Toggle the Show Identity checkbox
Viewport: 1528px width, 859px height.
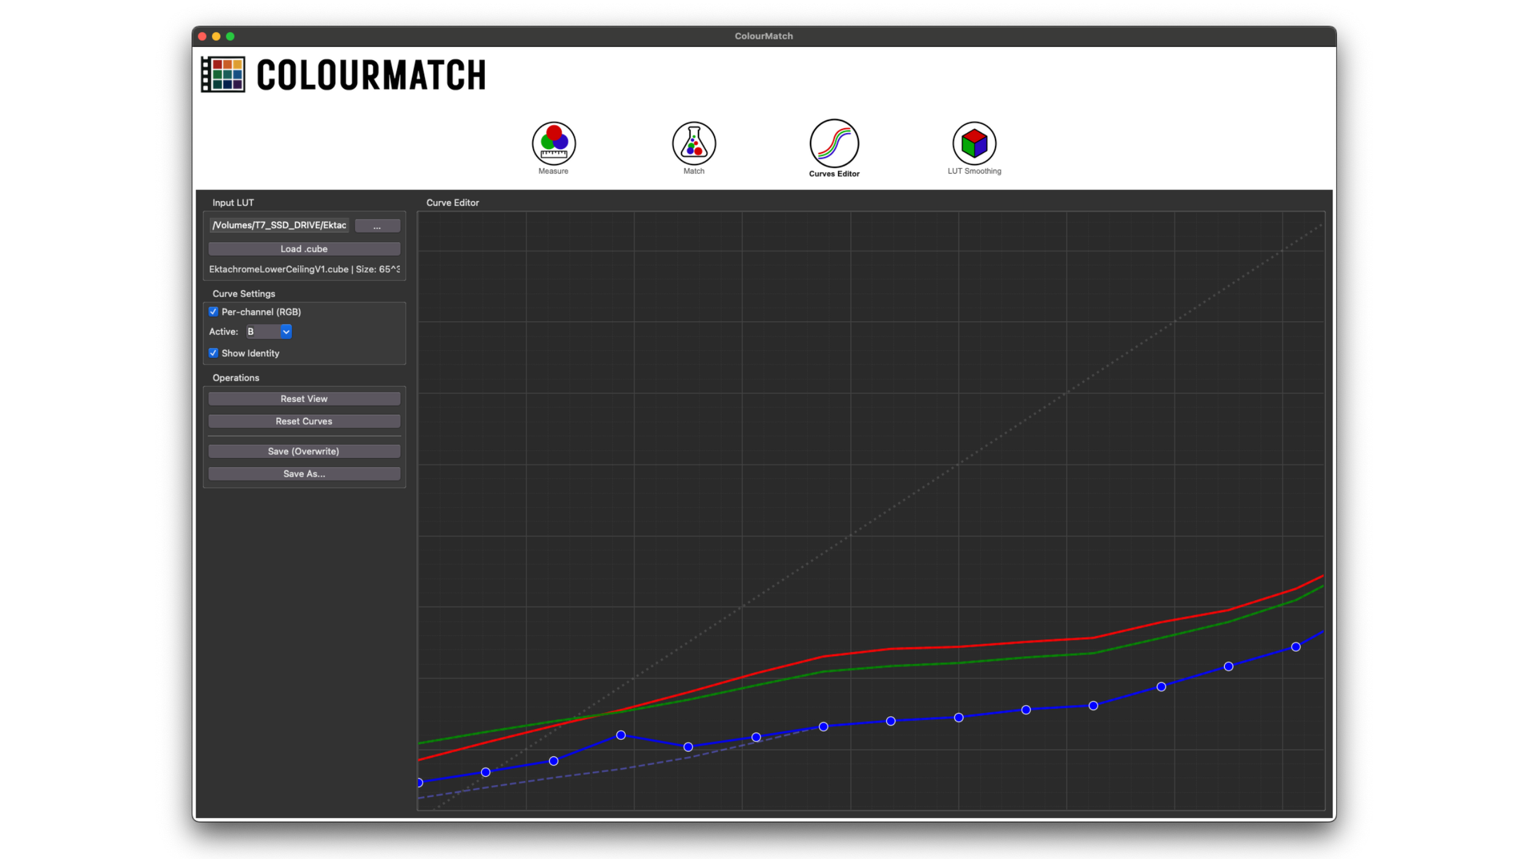point(213,353)
